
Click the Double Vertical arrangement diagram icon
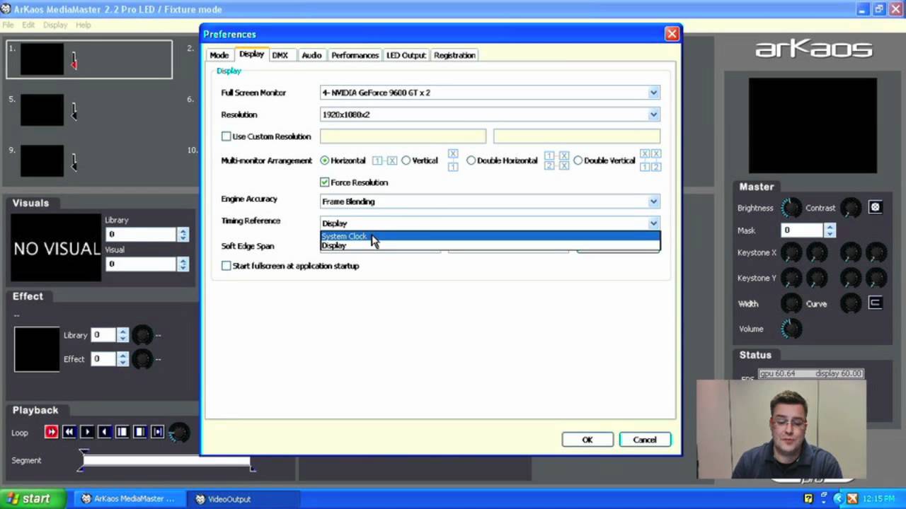650,160
